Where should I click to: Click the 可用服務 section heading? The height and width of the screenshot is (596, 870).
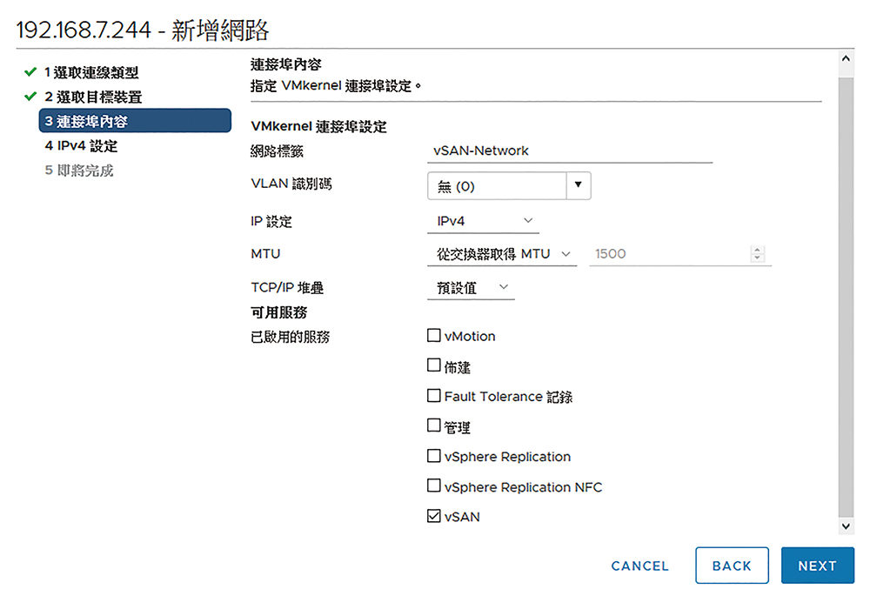[x=278, y=312]
